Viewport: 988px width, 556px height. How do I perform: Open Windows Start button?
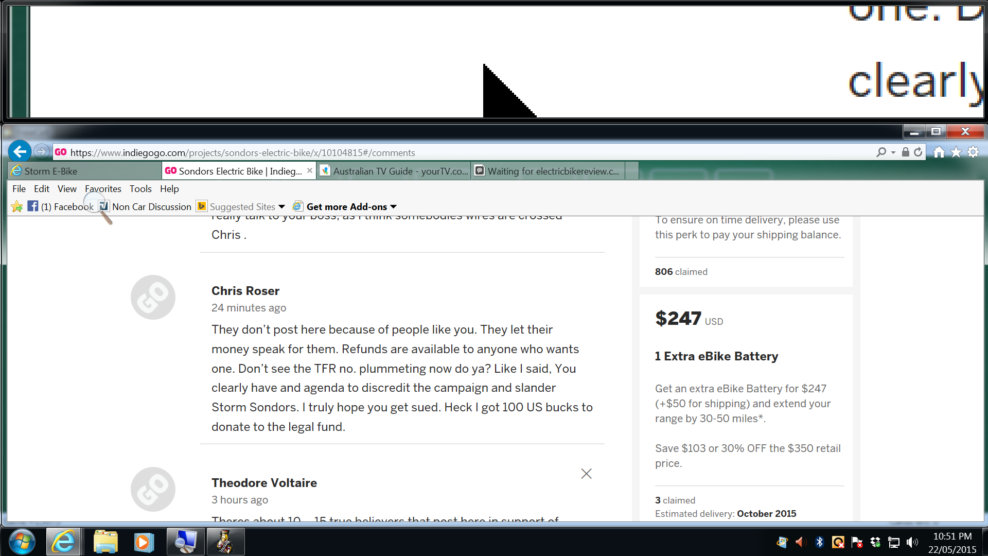pyautogui.click(x=22, y=542)
